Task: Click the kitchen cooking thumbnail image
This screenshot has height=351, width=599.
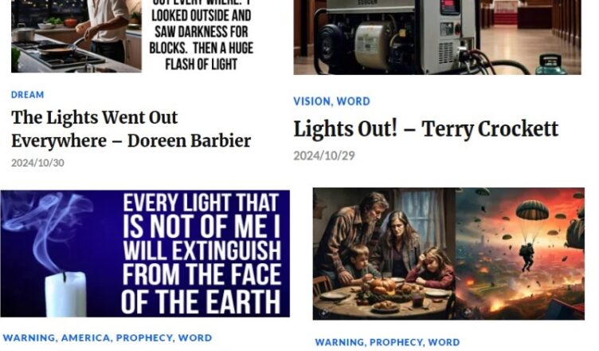Action: pyautogui.click(x=76, y=36)
